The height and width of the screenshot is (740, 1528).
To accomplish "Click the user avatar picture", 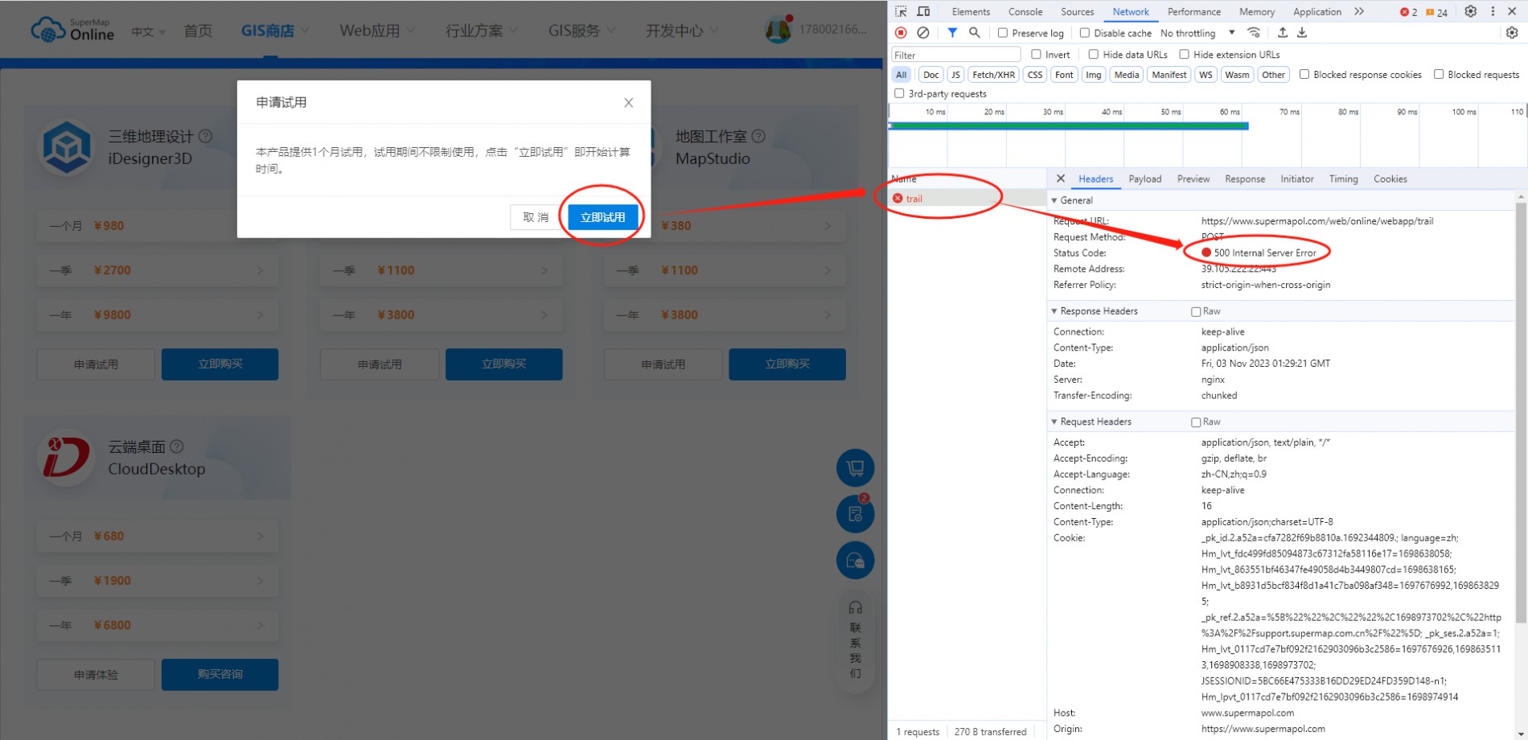I will tap(778, 30).
